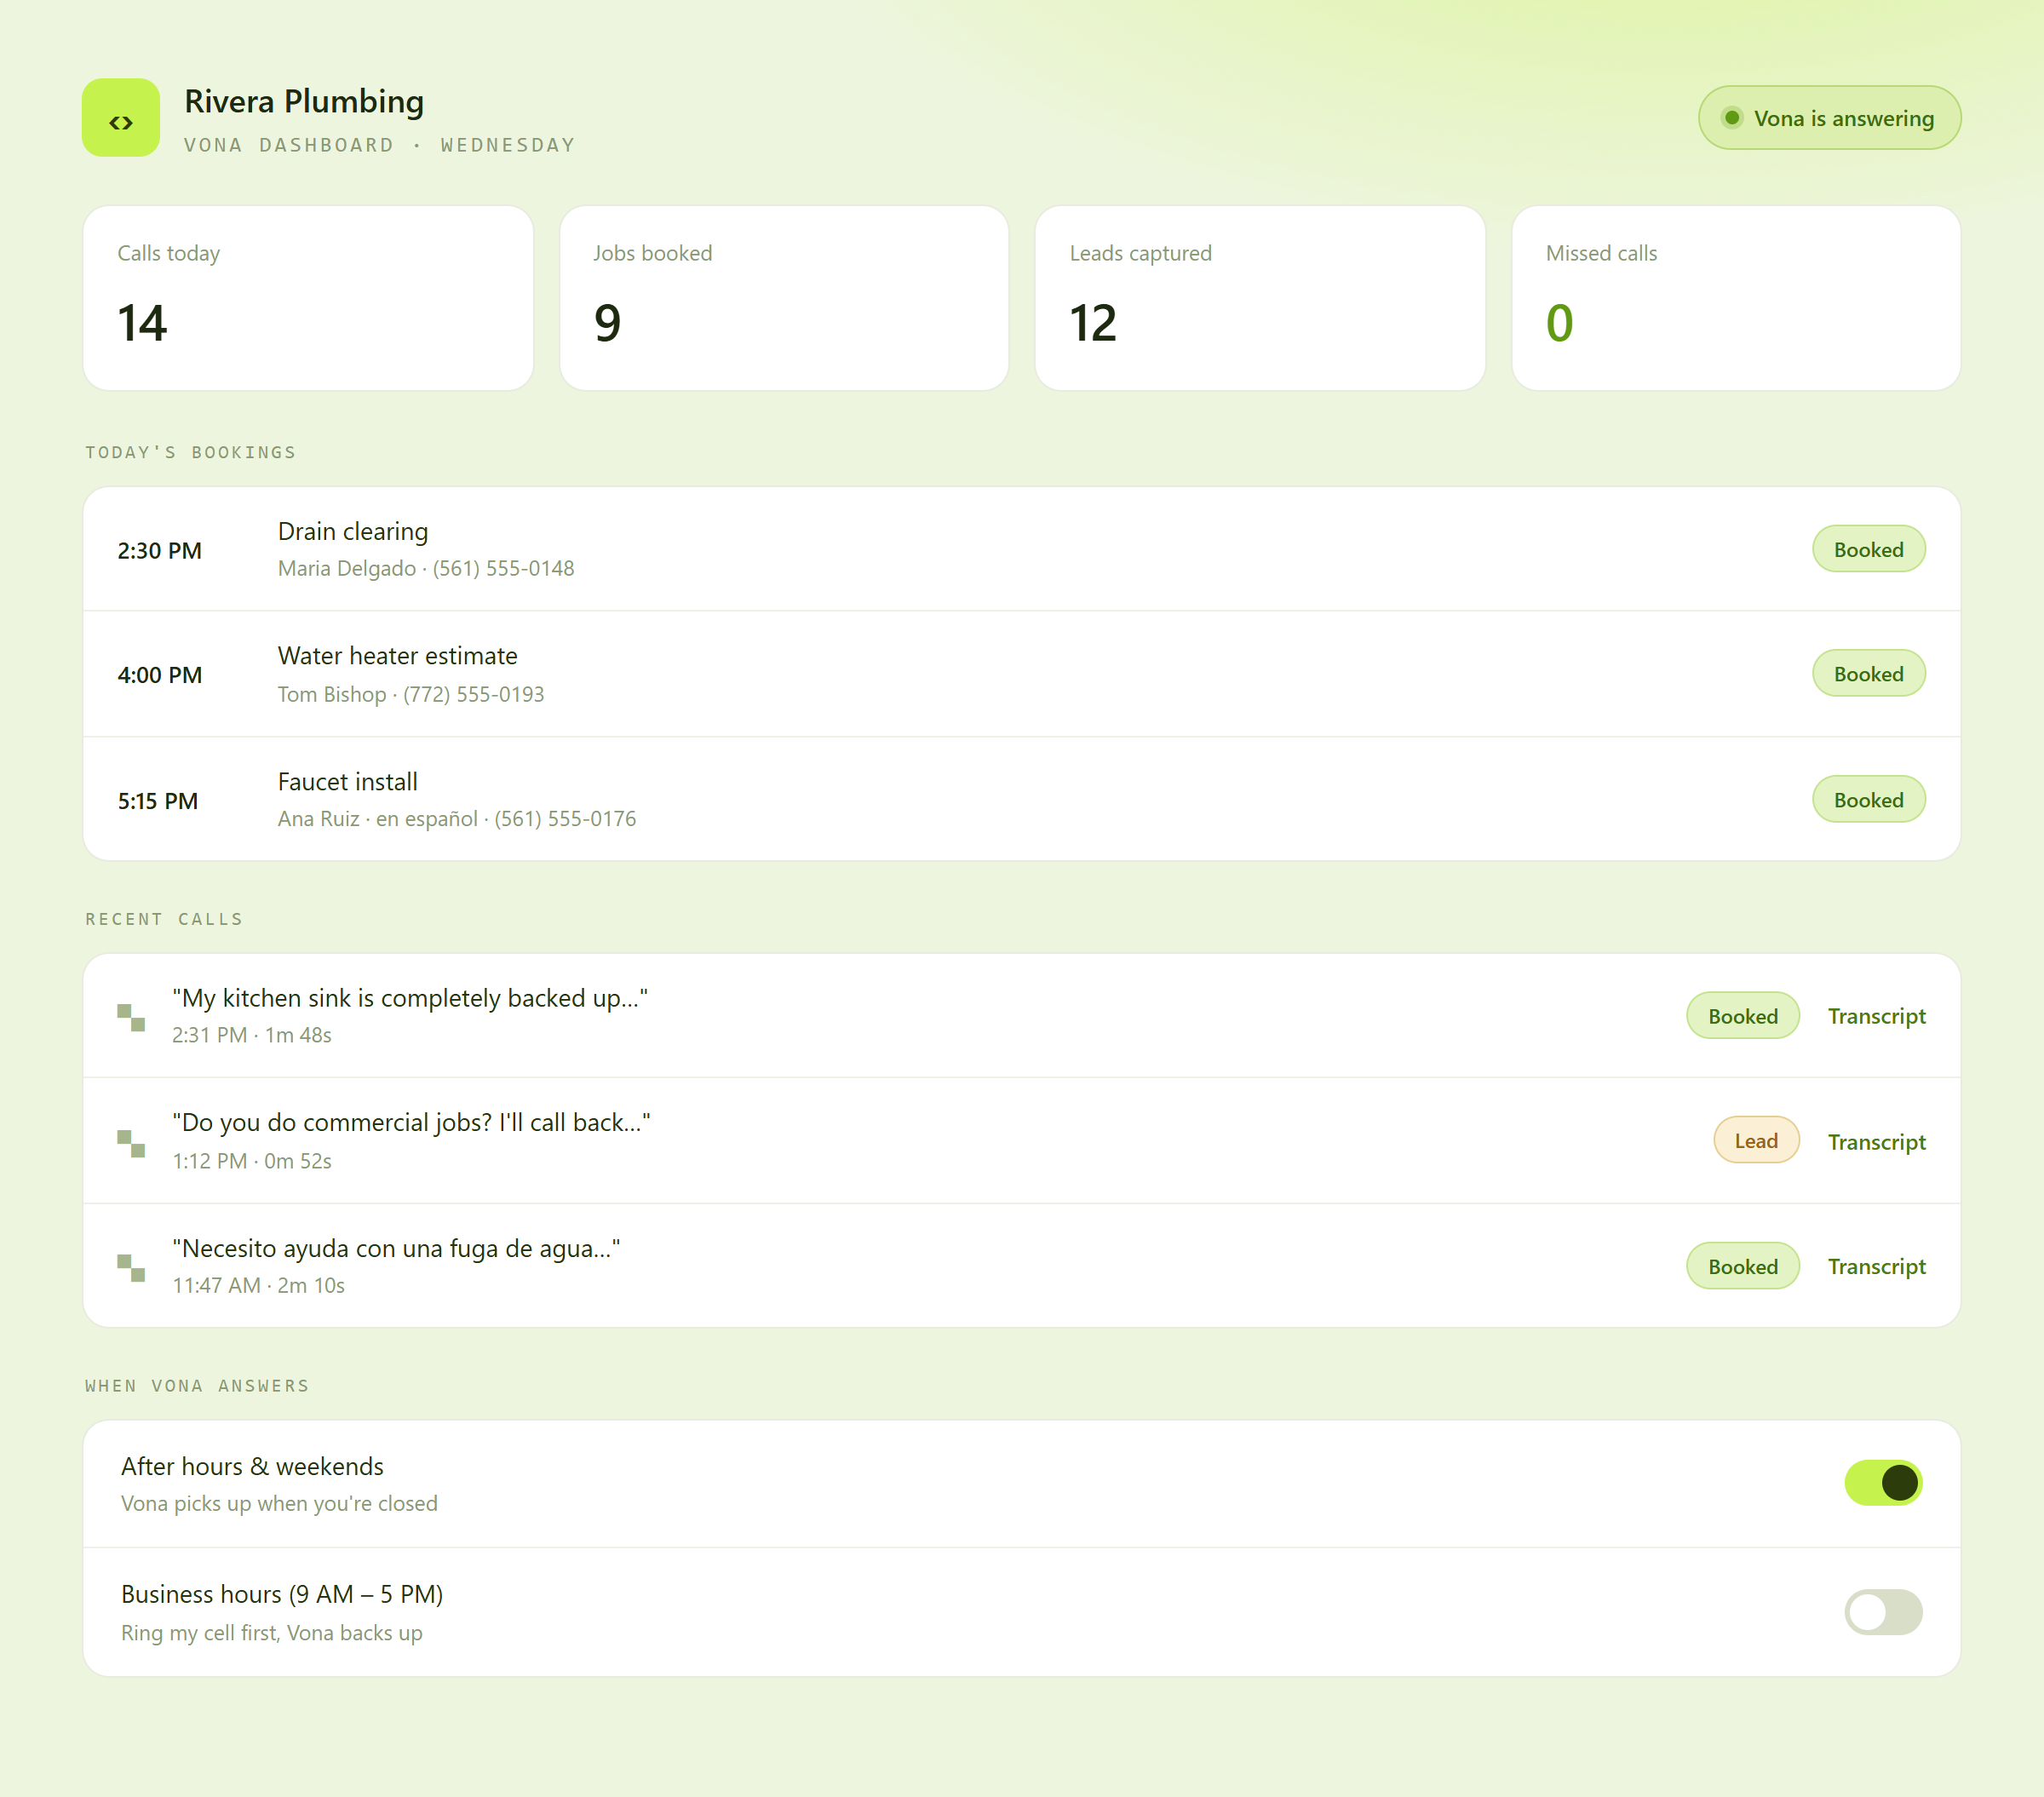Open the Leads captured card
Screen dimensions: 2044x1797
[1260, 298]
